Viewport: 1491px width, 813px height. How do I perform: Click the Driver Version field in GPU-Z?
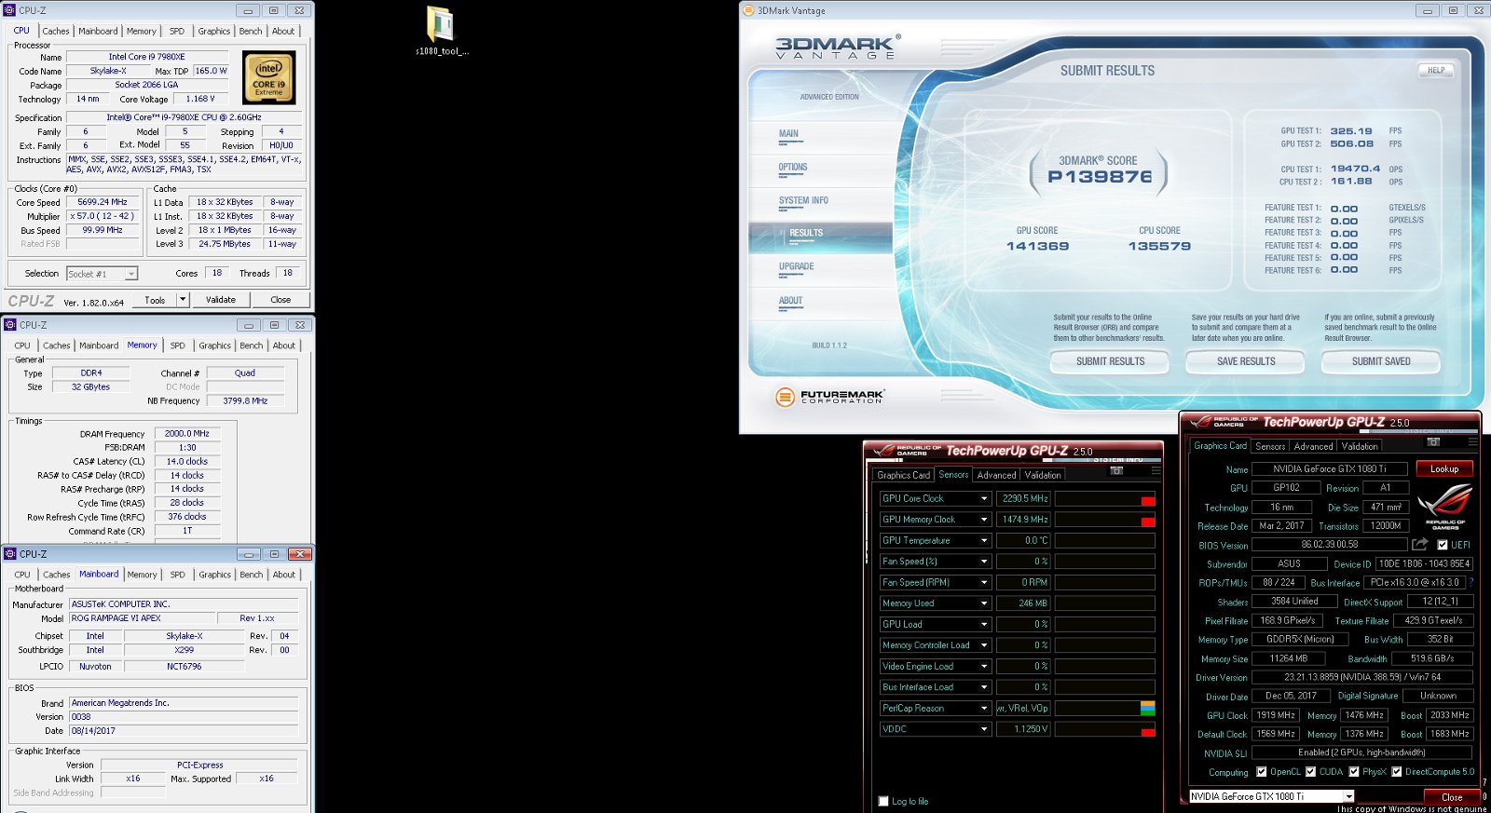click(1362, 677)
